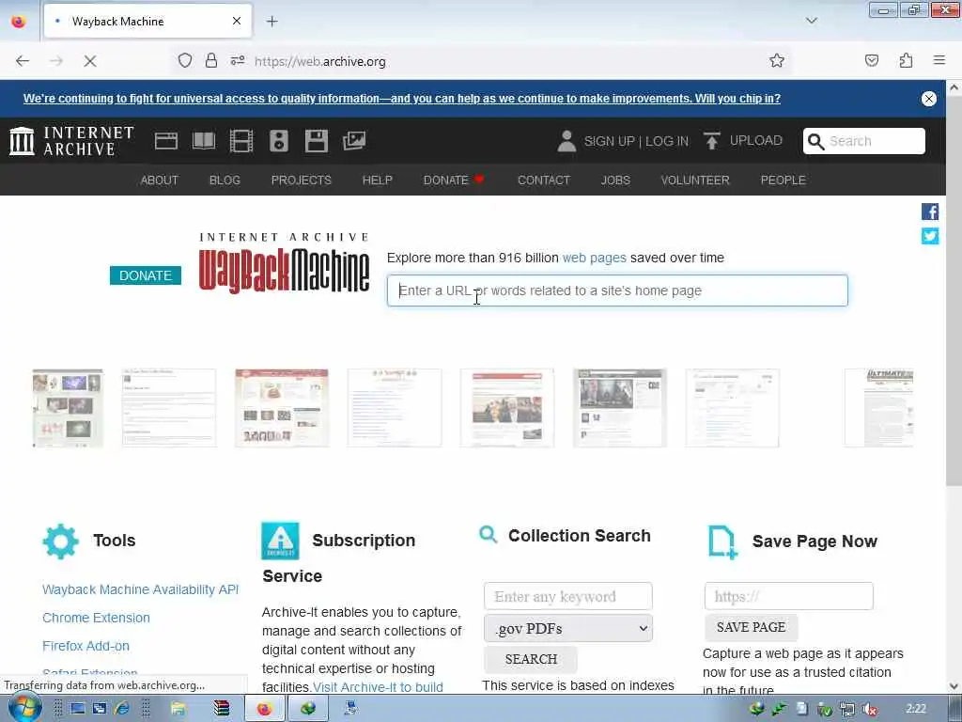Click the SAVE PAGE button

tap(751, 627)
